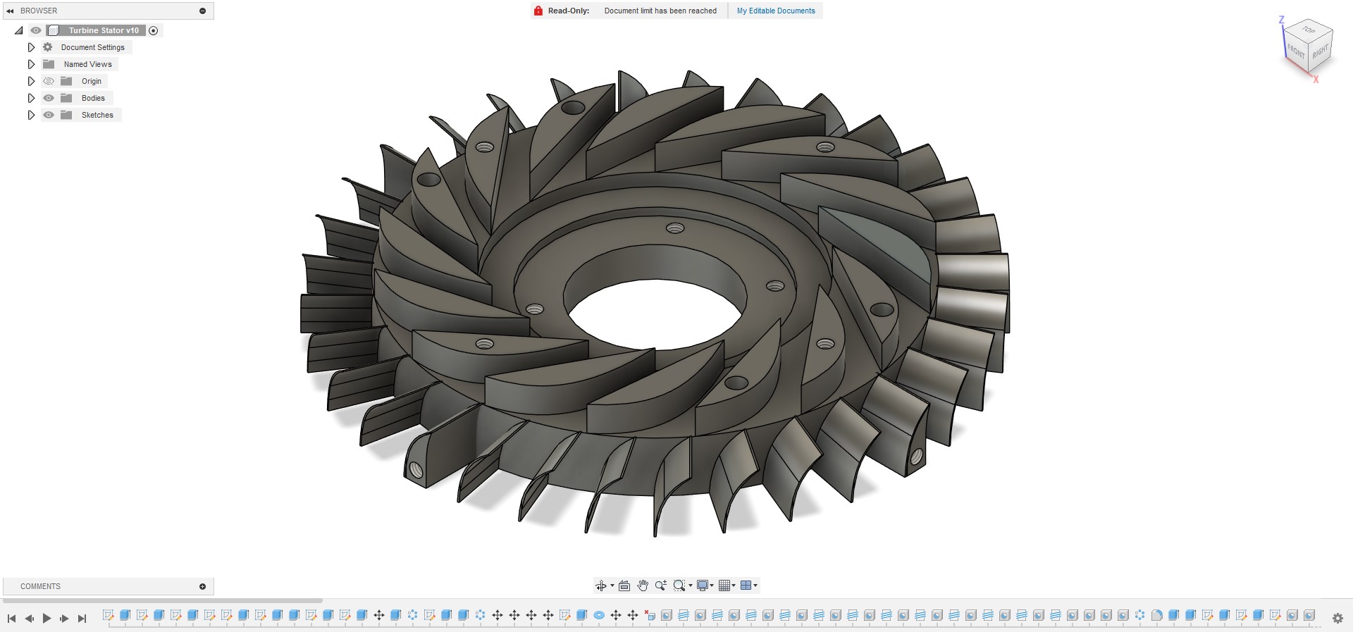1353x632 pixels.
Task: Open the Grid and Snaps dropdown arrow
Action: [x=734, y=585]
